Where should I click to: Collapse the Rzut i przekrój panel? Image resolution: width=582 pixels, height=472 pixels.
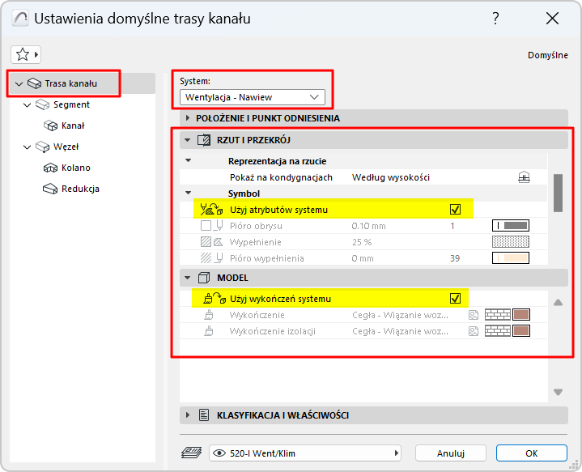coord(188,140)
